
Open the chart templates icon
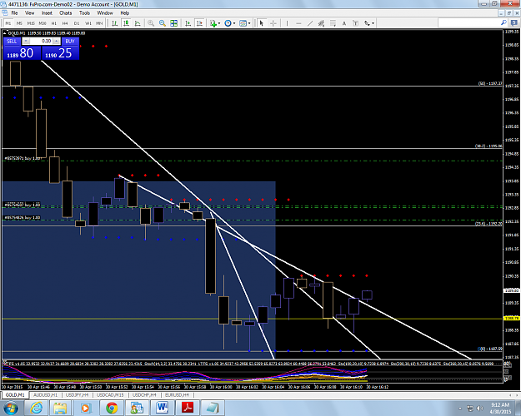[243, 23]
